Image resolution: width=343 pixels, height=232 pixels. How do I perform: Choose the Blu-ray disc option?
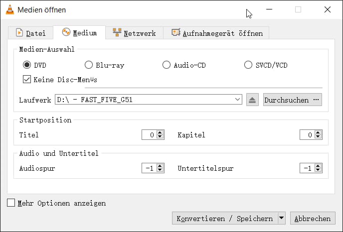pyautogui.click(x=89, y=65)
